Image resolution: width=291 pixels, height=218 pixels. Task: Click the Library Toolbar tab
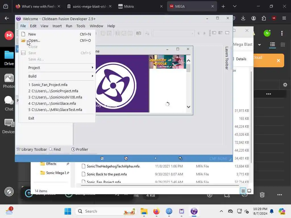click(x=32, y=149)
